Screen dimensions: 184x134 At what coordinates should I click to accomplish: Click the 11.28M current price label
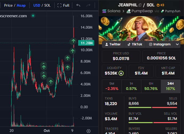pos(86,43)
